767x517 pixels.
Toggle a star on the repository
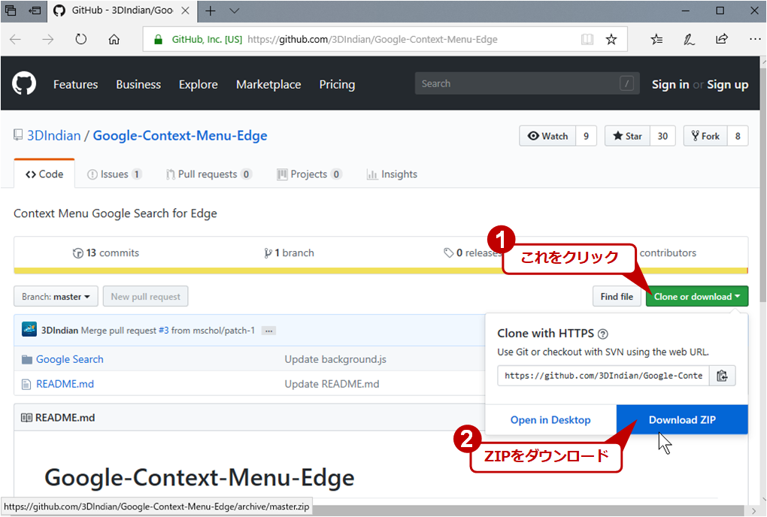(627, 135)
